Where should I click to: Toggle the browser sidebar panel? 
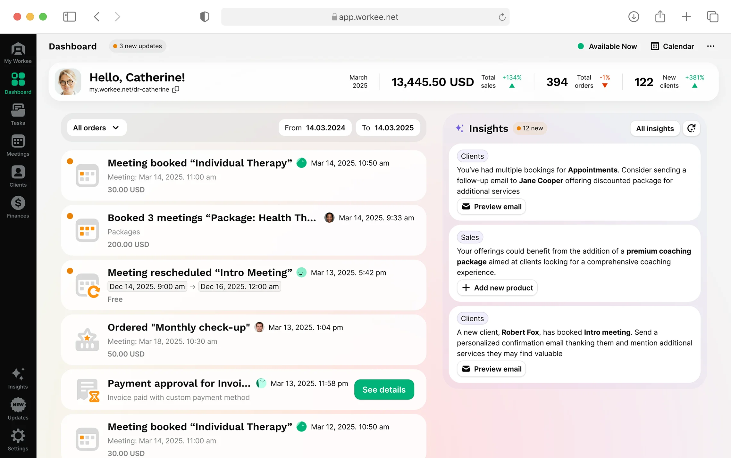pyautogui.click(x=70, y=17)
